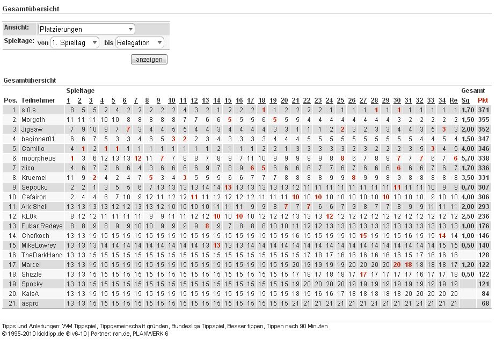Image resolution: width=496 pixels, height=340 pixels.
Task: Click total points 68 for aspro
Action: (x=486, y=303)
